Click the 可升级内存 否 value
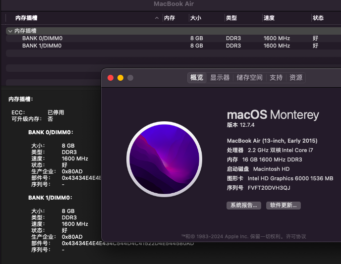The width and height of the screenshot is (341, 264). (x=50, y=119)
